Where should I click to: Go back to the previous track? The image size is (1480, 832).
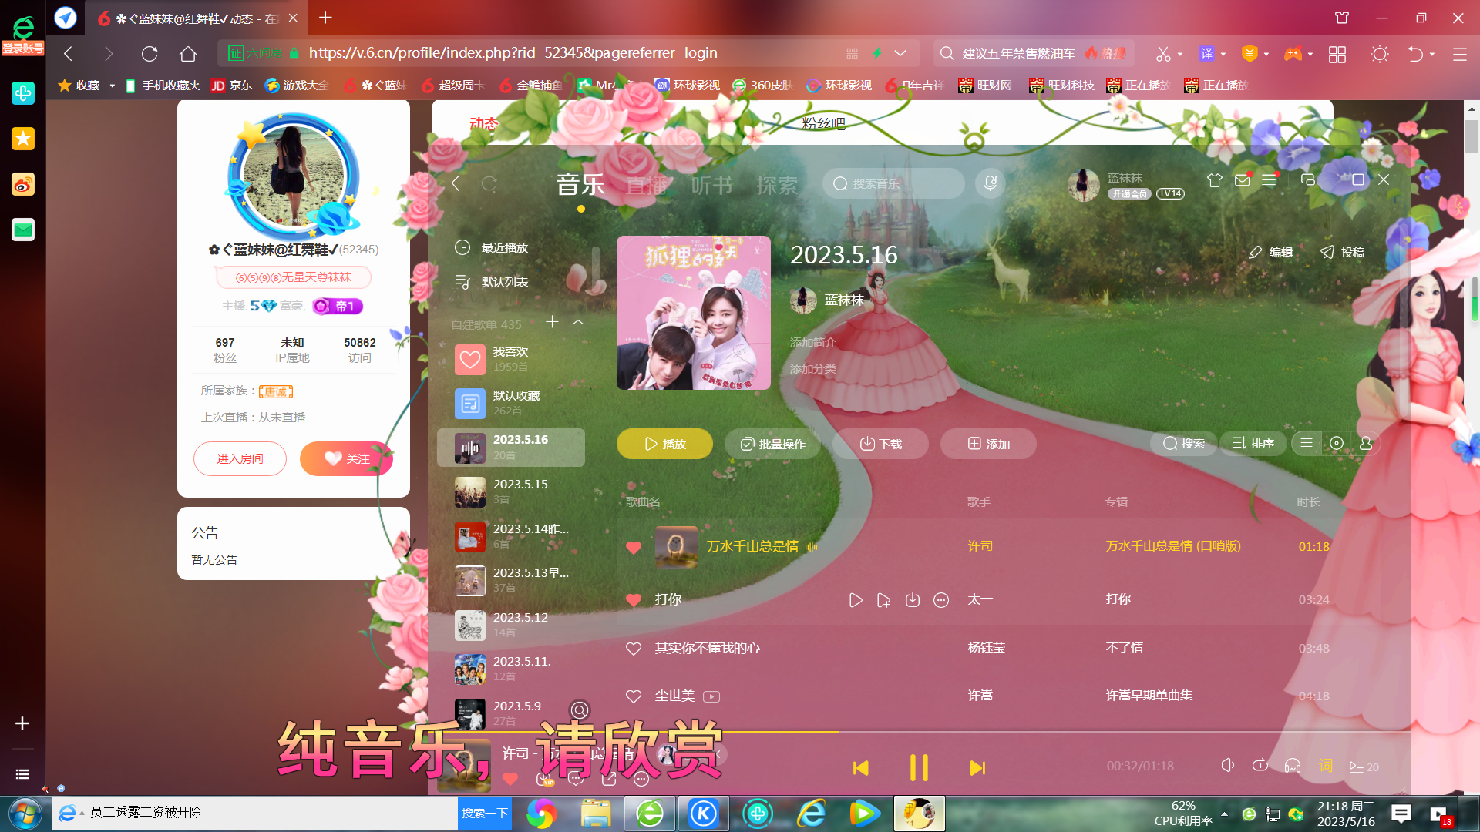(860, 768)
